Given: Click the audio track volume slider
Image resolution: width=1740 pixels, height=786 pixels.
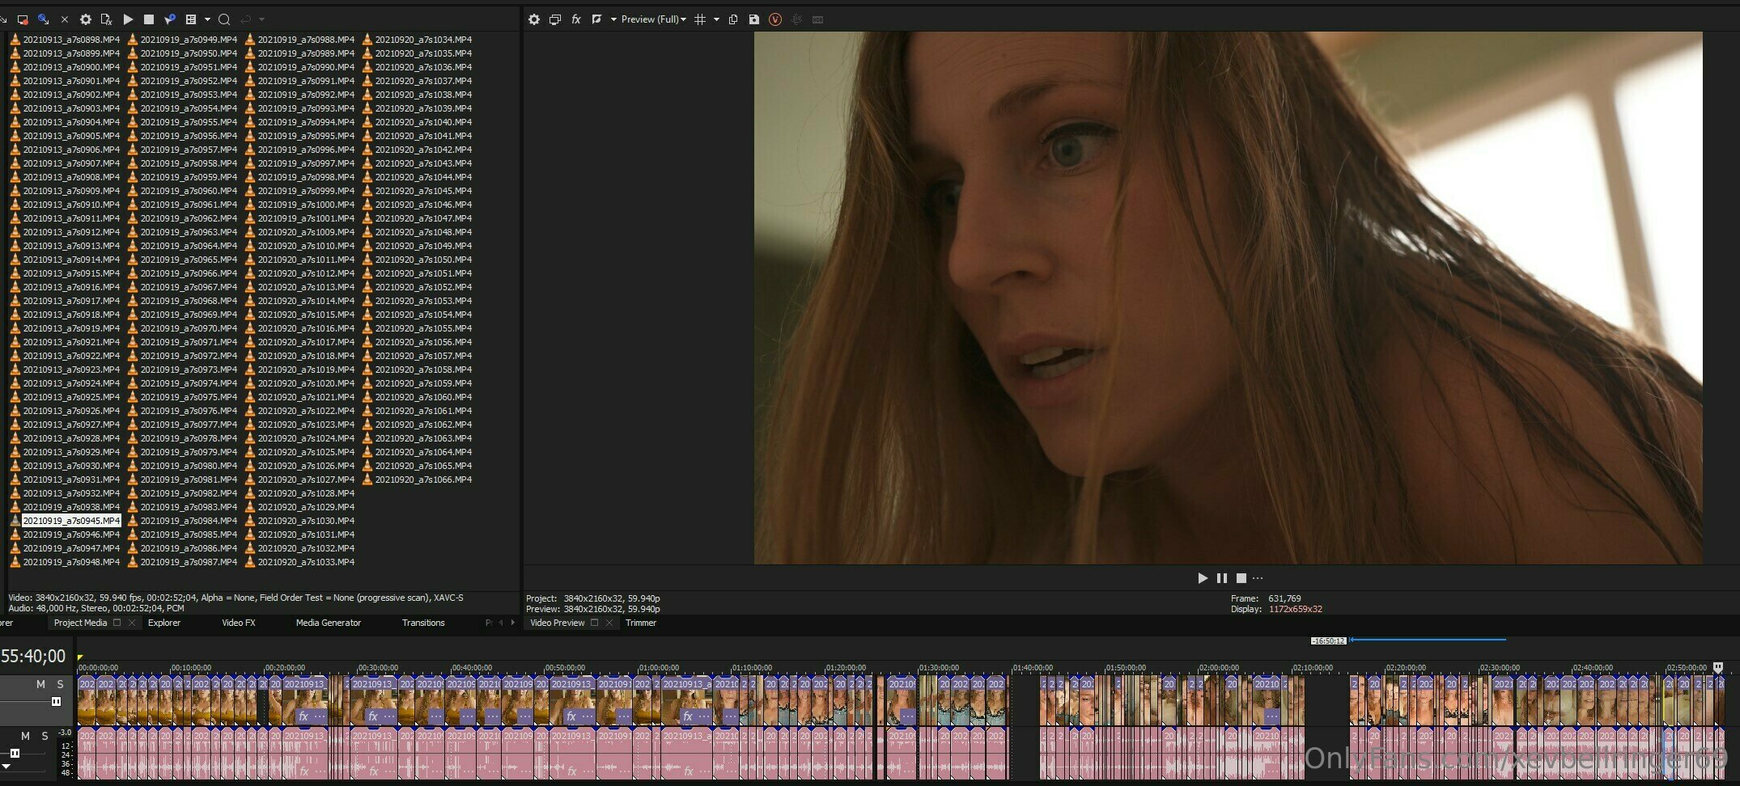Looking at the screenshot, I should [15, 753].
